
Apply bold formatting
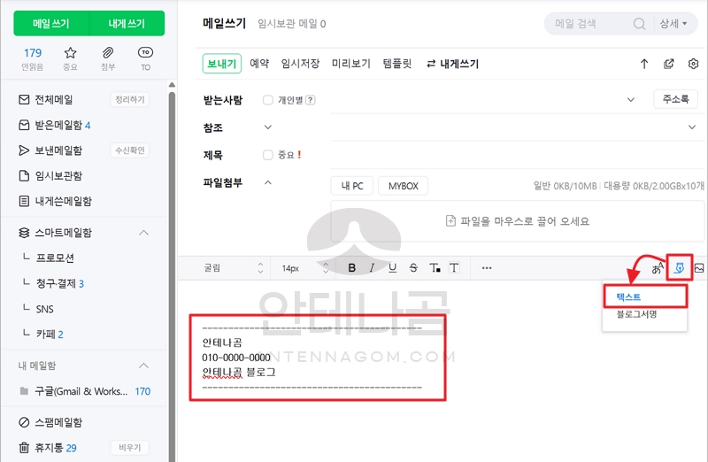pyautogui.click(x=351, y=268)
